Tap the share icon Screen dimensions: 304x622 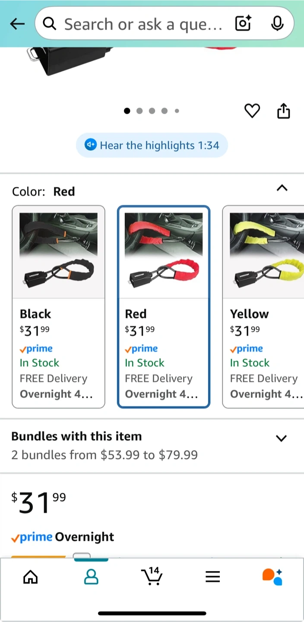coord(283,111)
